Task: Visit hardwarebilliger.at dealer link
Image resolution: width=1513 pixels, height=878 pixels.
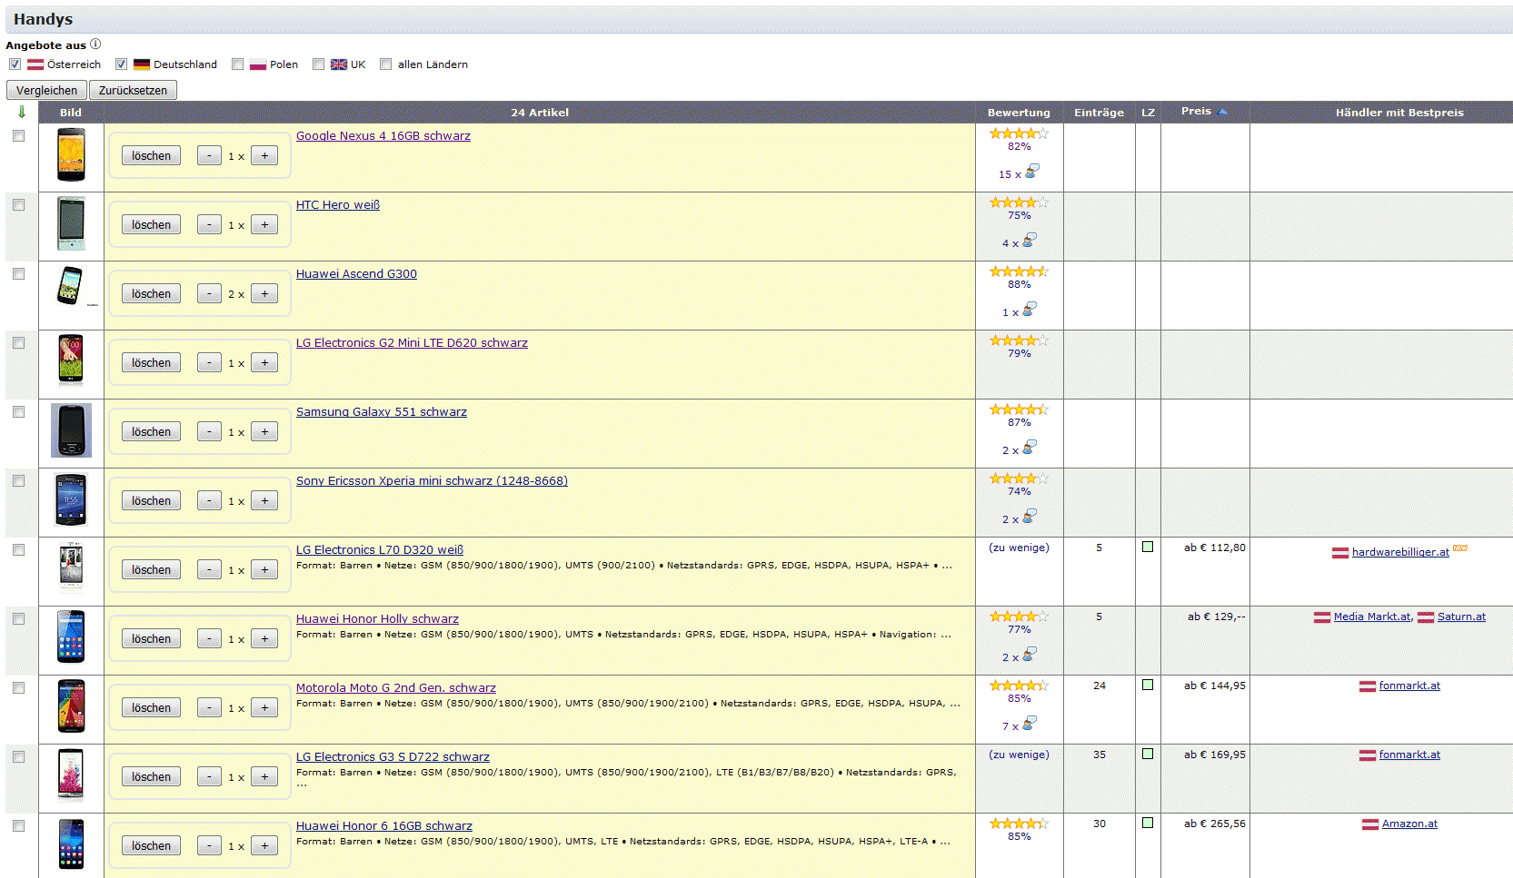Action: [1400, 552]
